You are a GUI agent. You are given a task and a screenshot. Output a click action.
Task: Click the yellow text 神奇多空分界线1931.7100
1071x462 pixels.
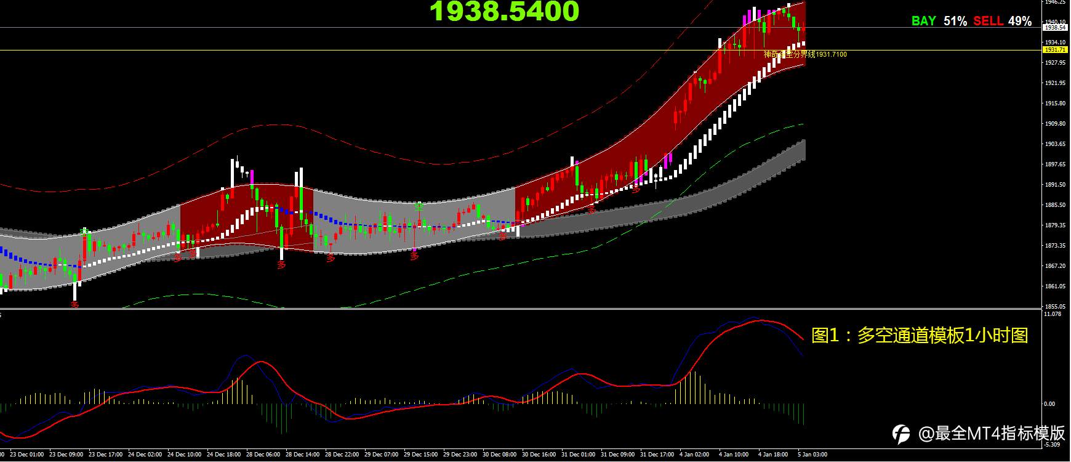pos(805,54)
